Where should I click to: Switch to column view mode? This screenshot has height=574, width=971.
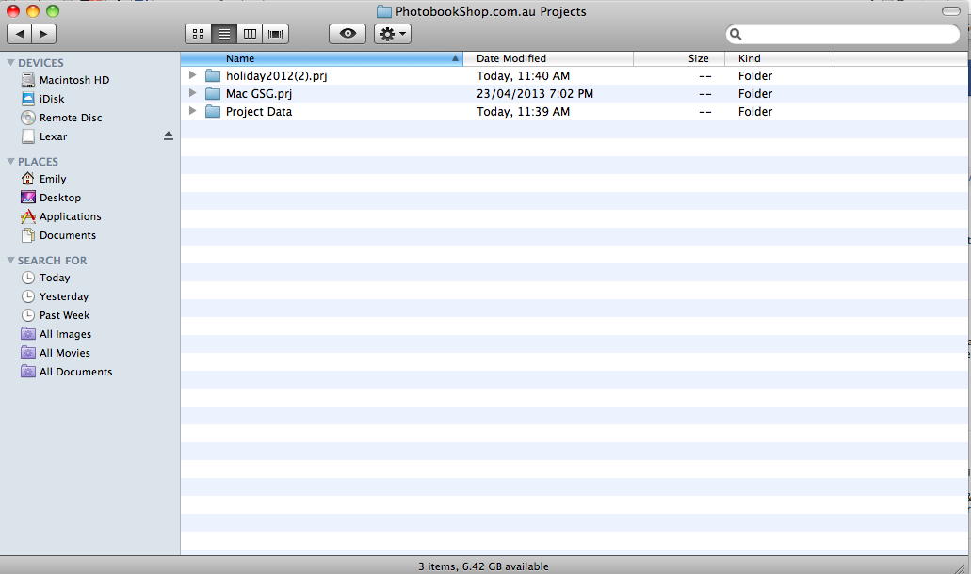[250, 34]
